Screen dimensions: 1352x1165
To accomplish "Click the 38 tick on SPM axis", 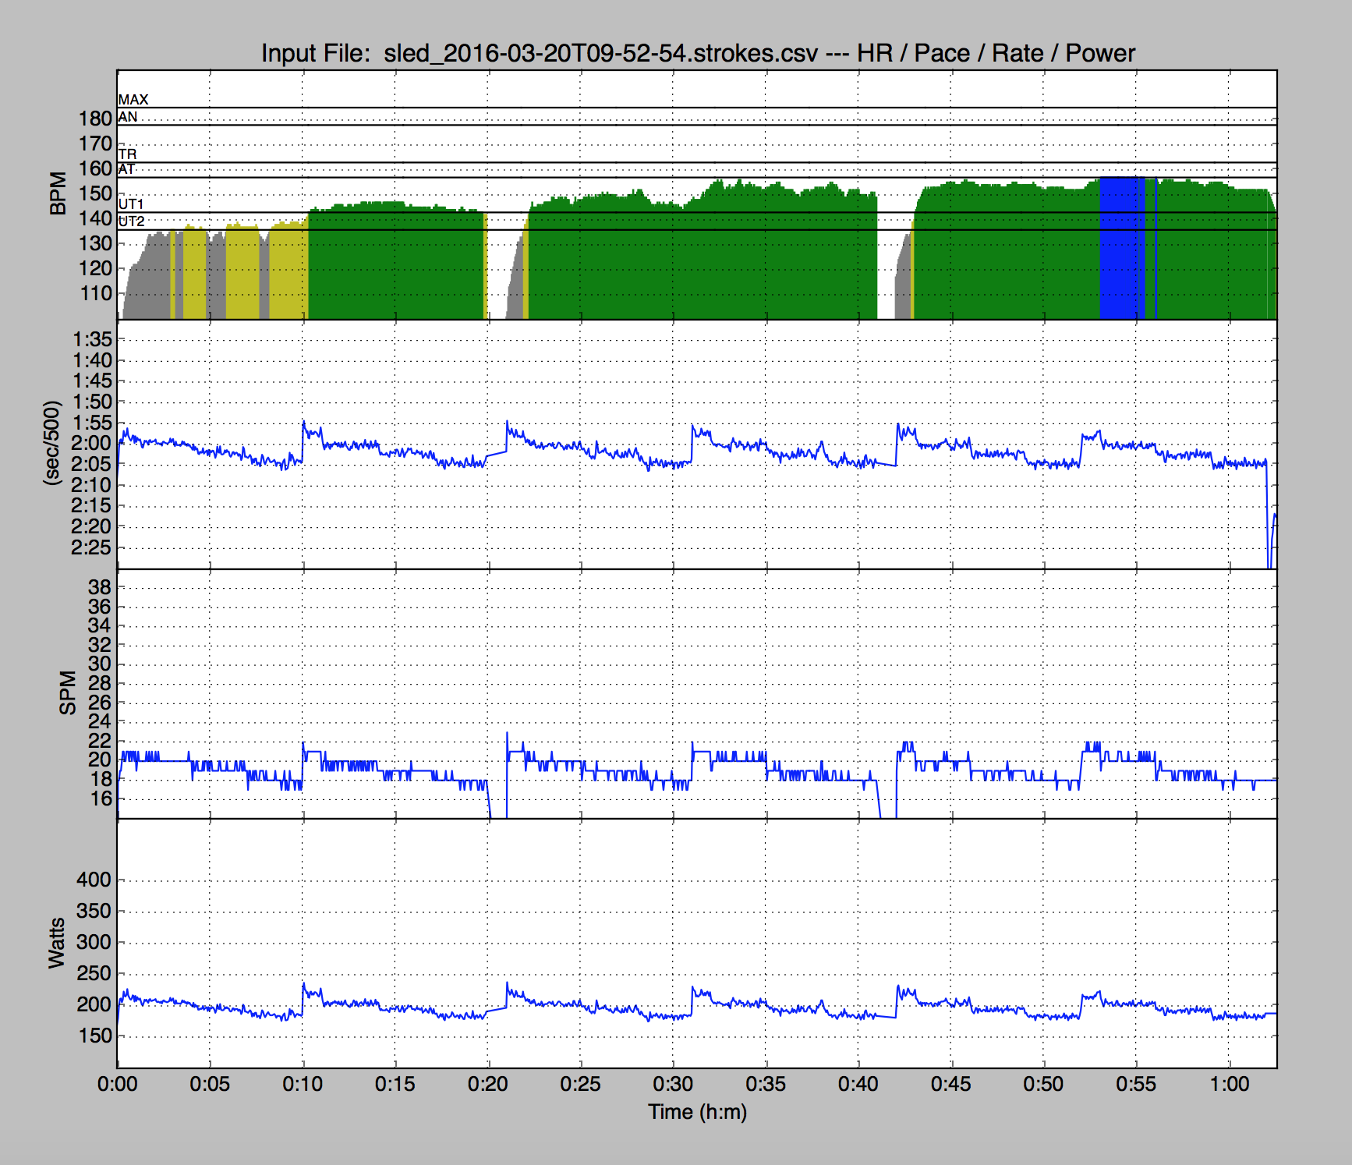I will 101,587.
